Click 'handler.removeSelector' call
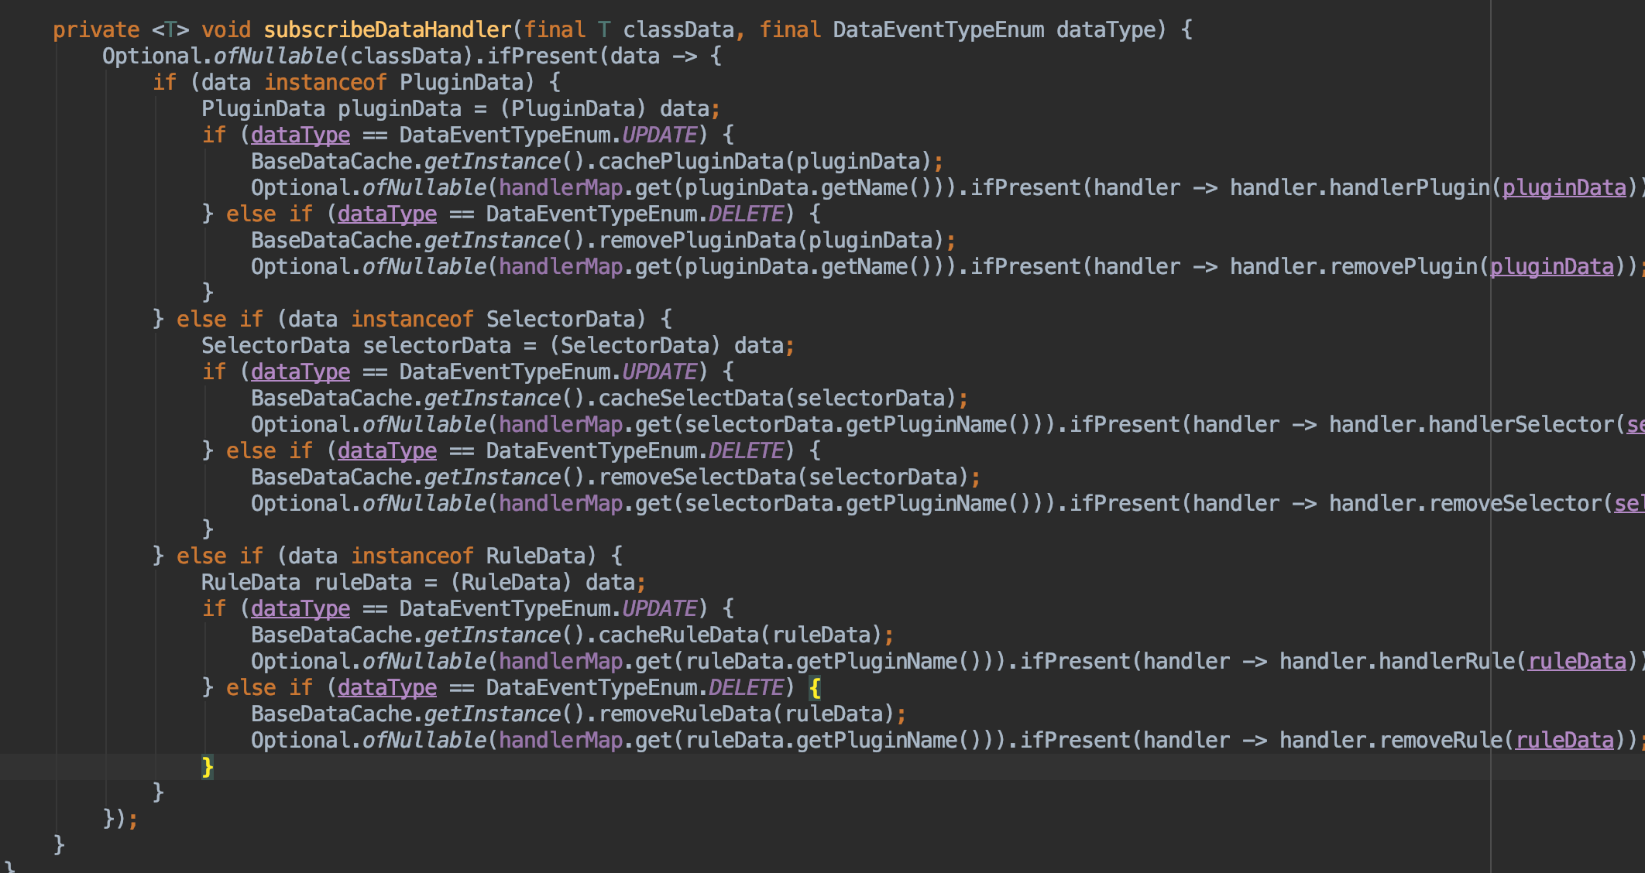Image resolution: width=1645 pixels, height=873 pixels. [x=1465, y=504]
